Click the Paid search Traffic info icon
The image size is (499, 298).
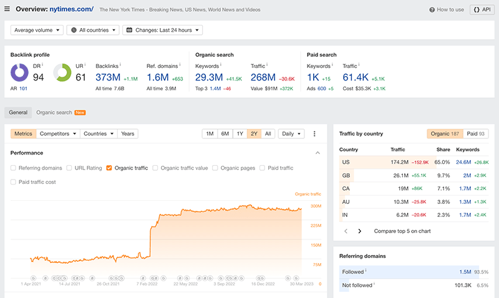pyautogui.click(x=359, y=65)
